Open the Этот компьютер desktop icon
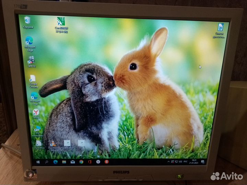 coord(37,131)
